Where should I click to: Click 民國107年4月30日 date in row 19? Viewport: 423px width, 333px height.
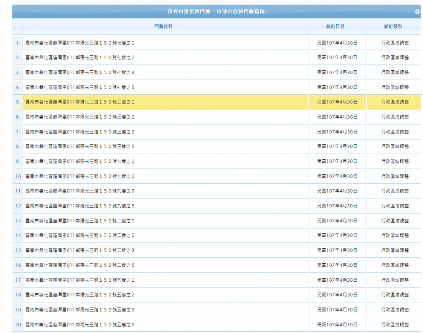click(x=337, y=310)
